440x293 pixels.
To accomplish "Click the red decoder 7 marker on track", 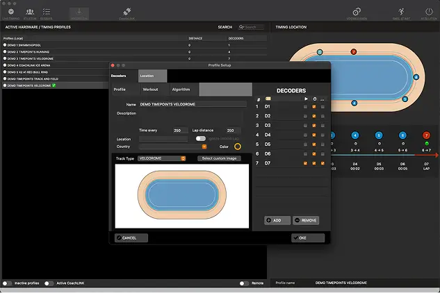I will [x=353, y=52].
